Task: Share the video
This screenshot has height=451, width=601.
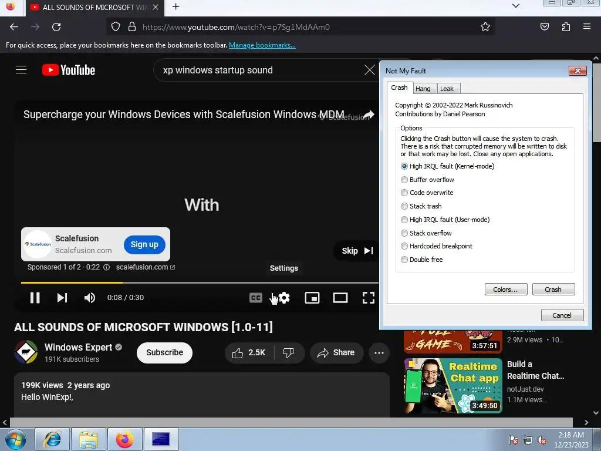Action: [336, 352]
